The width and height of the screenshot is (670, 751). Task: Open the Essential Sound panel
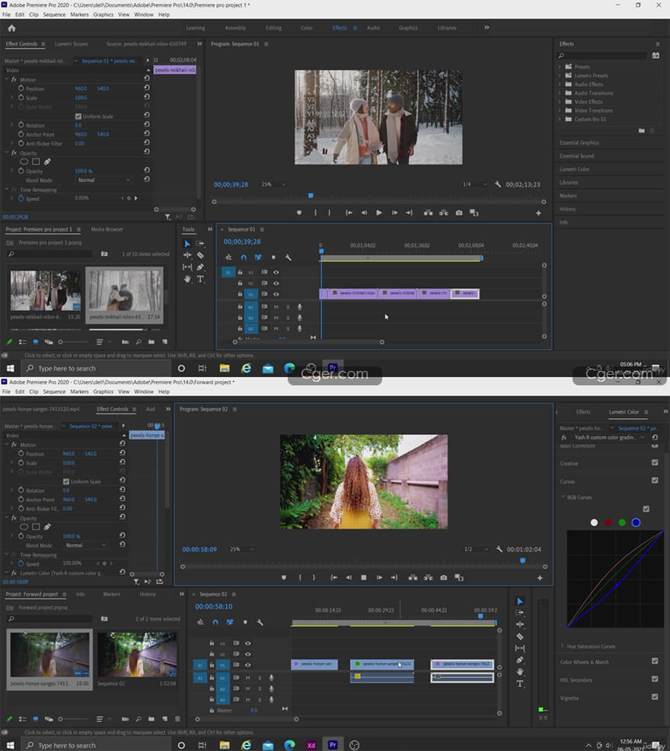click(576, 156)
